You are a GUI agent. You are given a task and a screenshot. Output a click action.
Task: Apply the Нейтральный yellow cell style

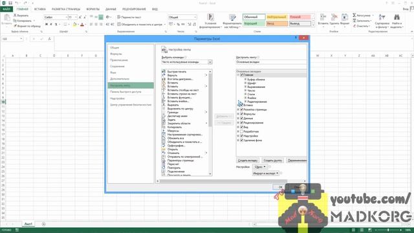click(277, 17)
